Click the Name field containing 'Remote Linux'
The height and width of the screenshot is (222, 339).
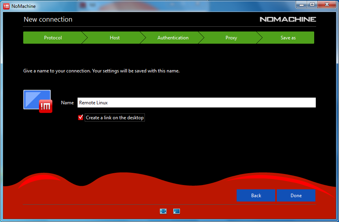click(196, 103)
